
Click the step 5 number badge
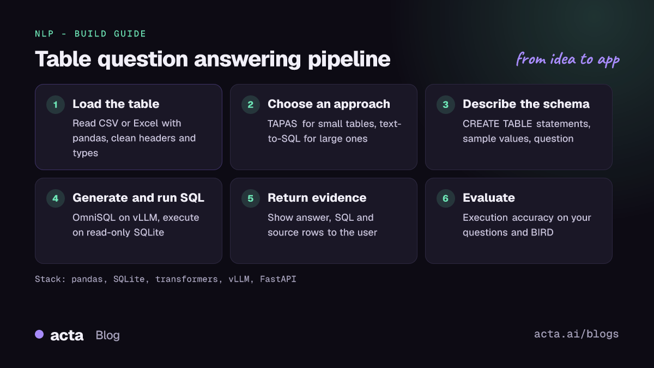[x=250, y=198]
